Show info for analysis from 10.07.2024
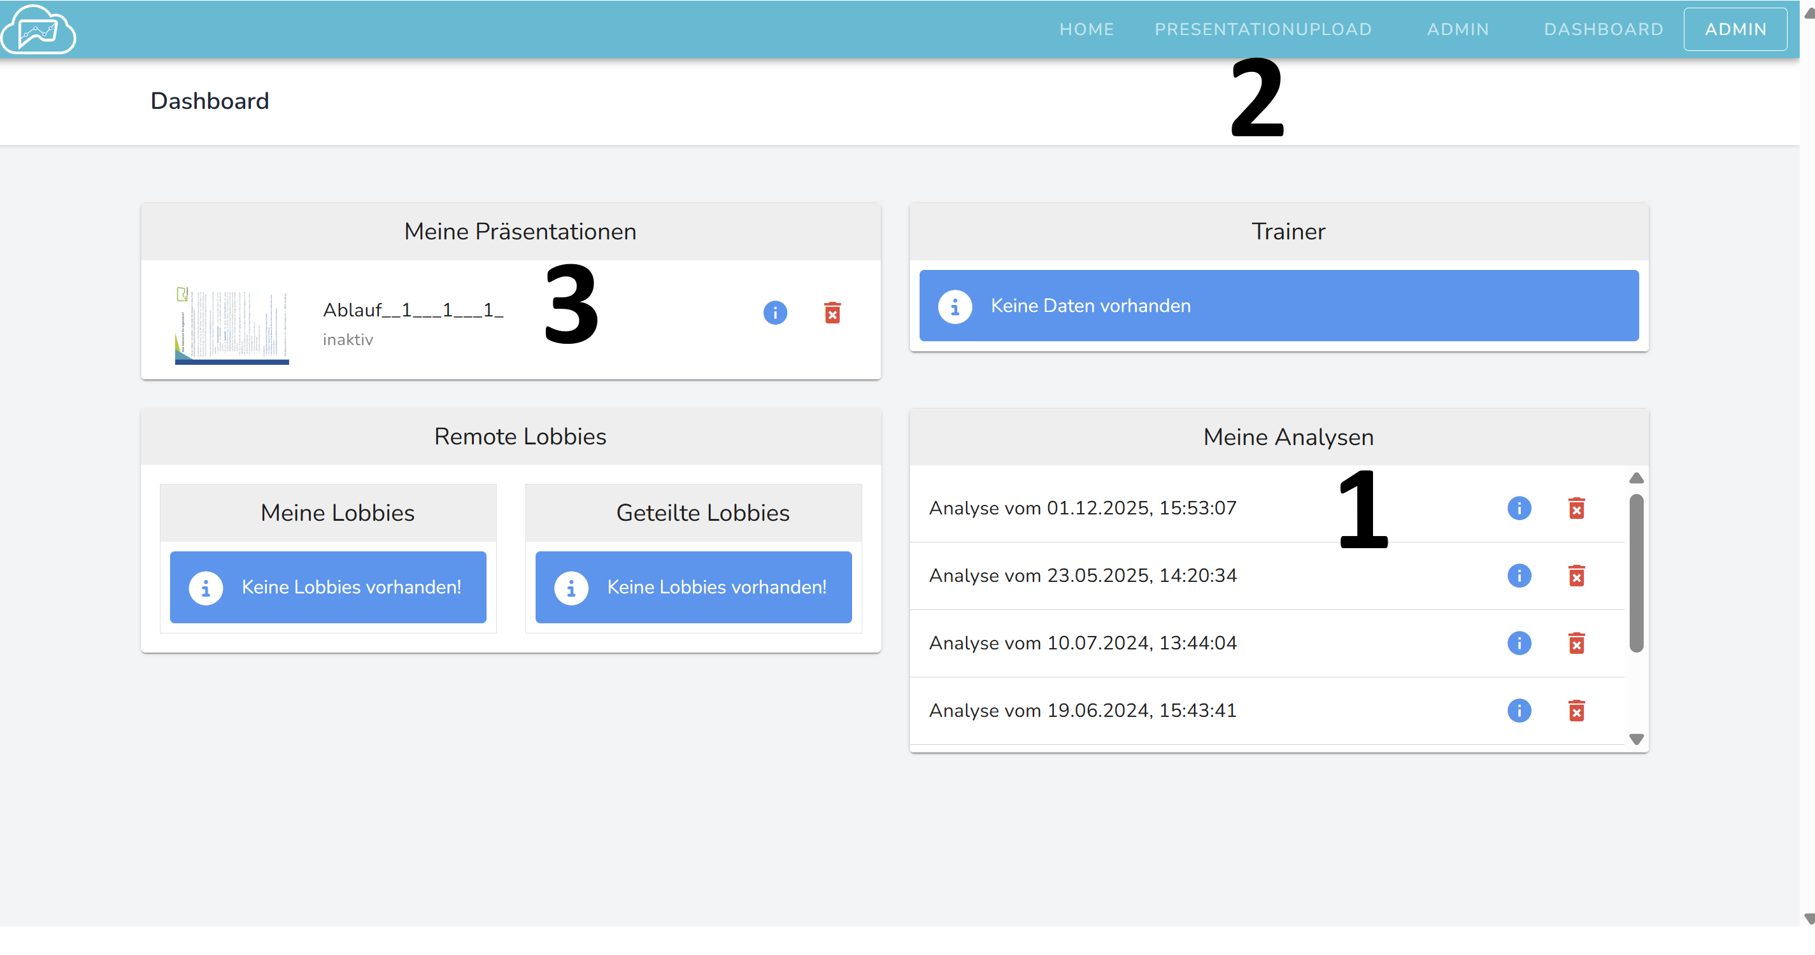Image resolution: width=1815 pixels, height=955 pixels. point(1519,643)
